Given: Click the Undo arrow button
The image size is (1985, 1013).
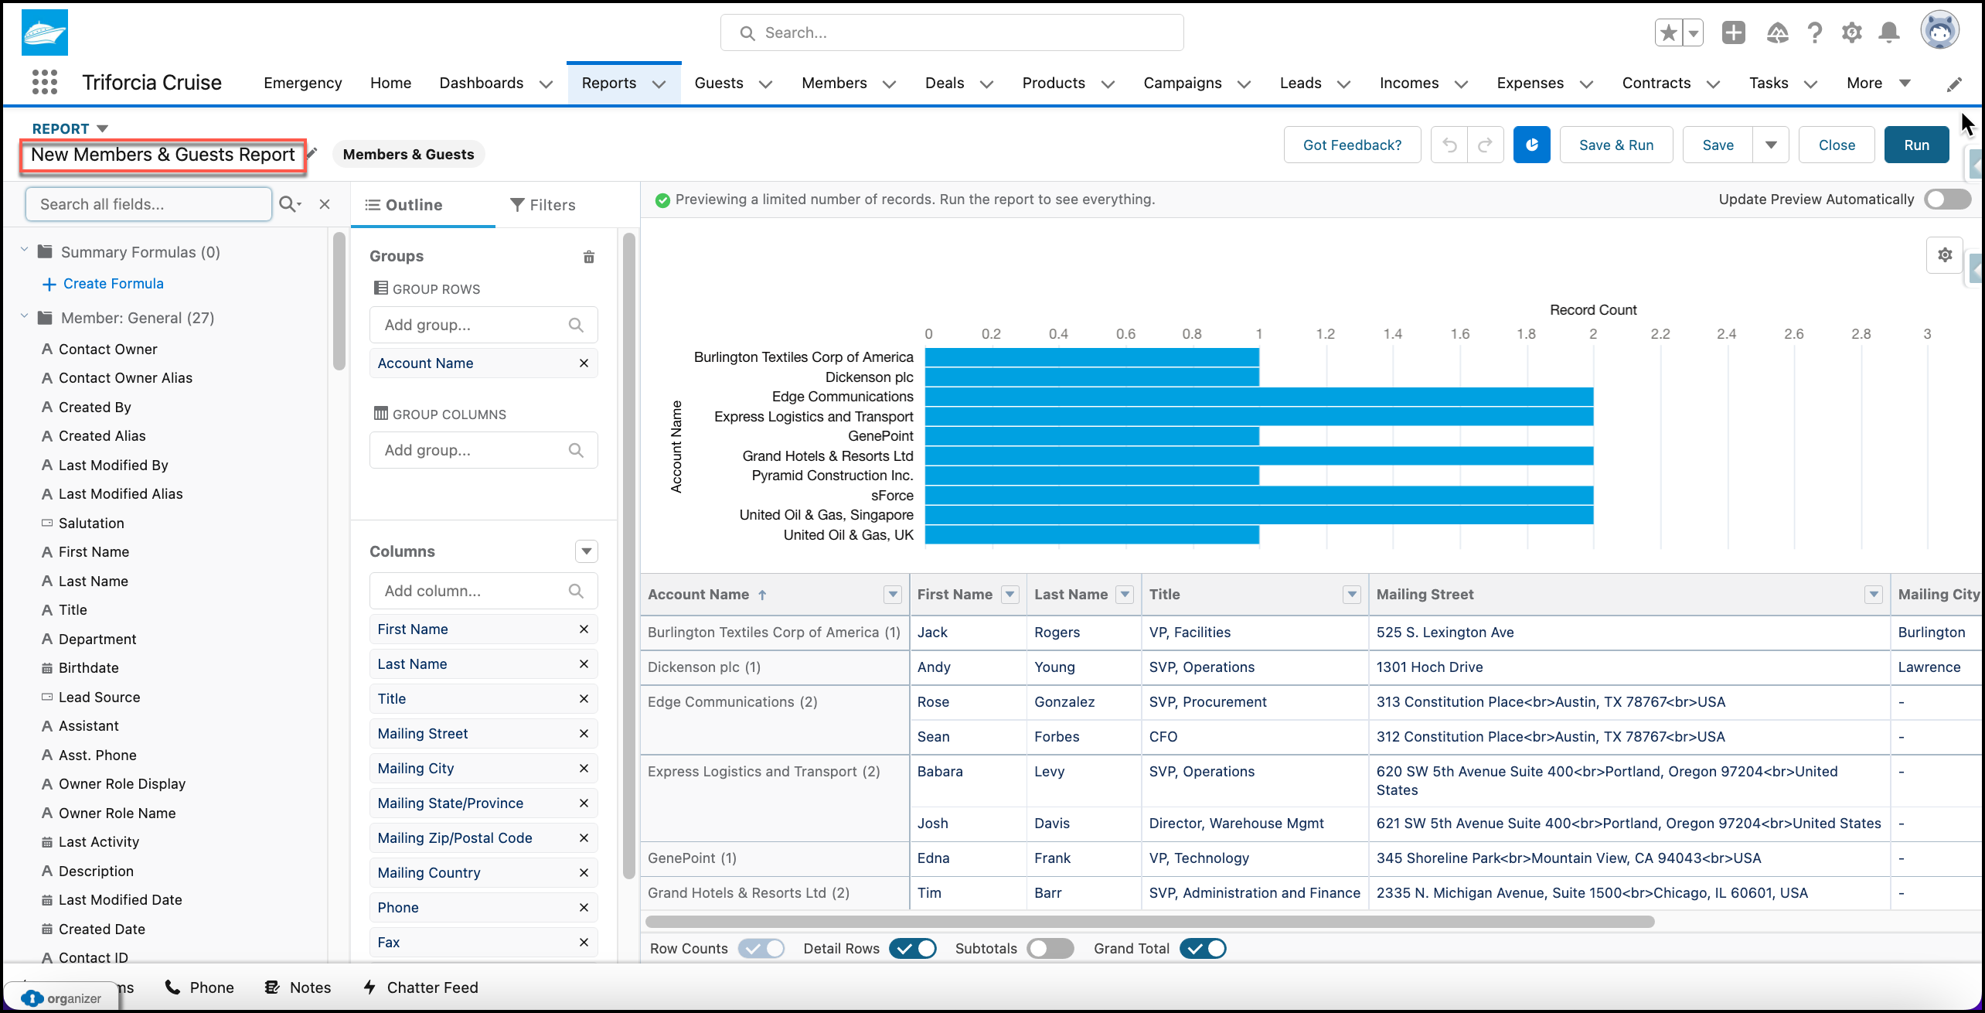Looking at the screenshot, I should (x=1449, y=145).
